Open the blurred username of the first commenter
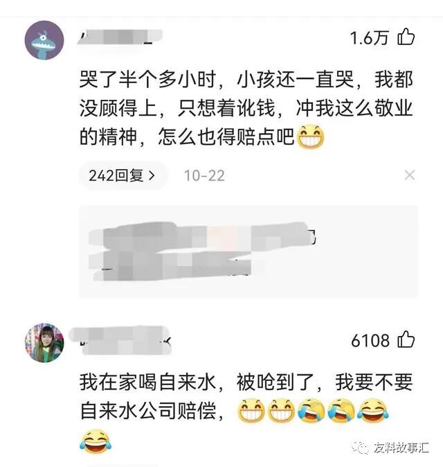Screen dimensions: 443x467 (x=120, y=38)
